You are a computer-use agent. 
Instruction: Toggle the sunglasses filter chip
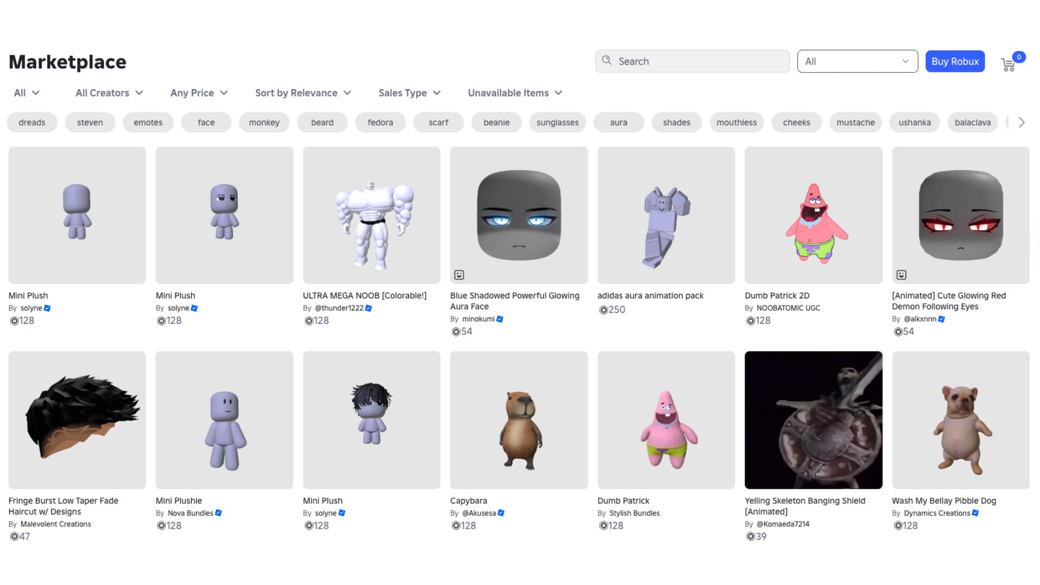(557, 122)
